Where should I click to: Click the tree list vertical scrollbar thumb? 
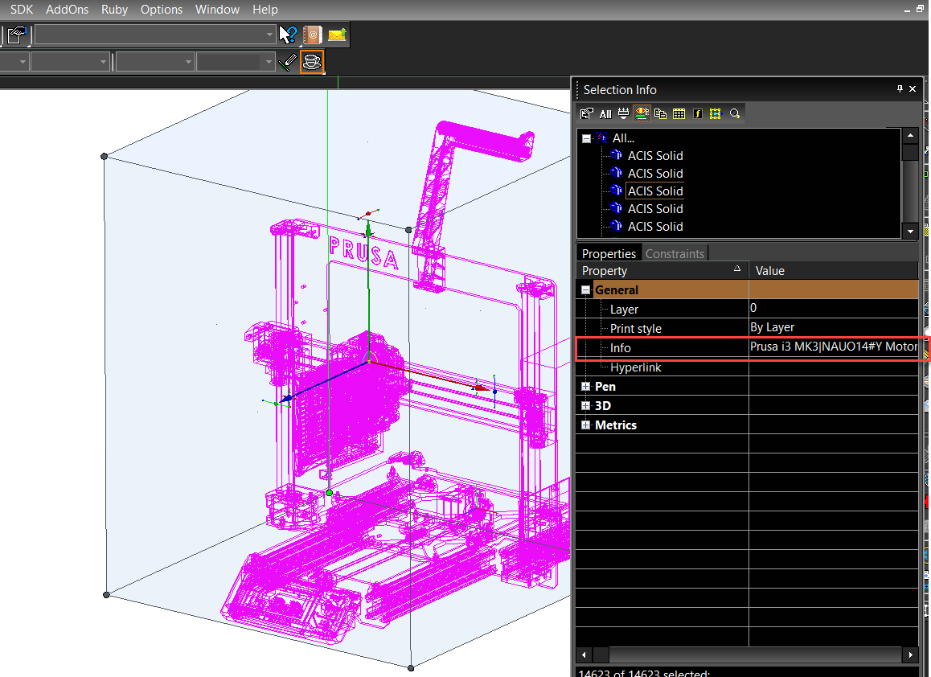coord(910,151)
